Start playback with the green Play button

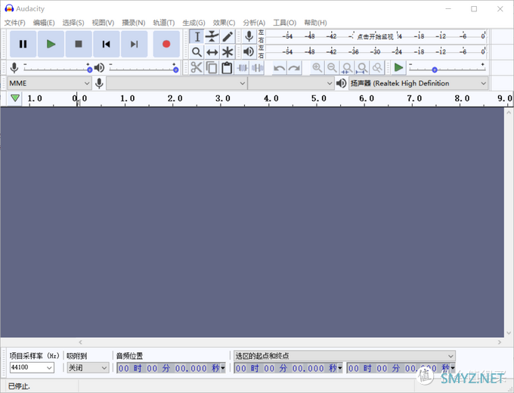(x=51, y=44)
